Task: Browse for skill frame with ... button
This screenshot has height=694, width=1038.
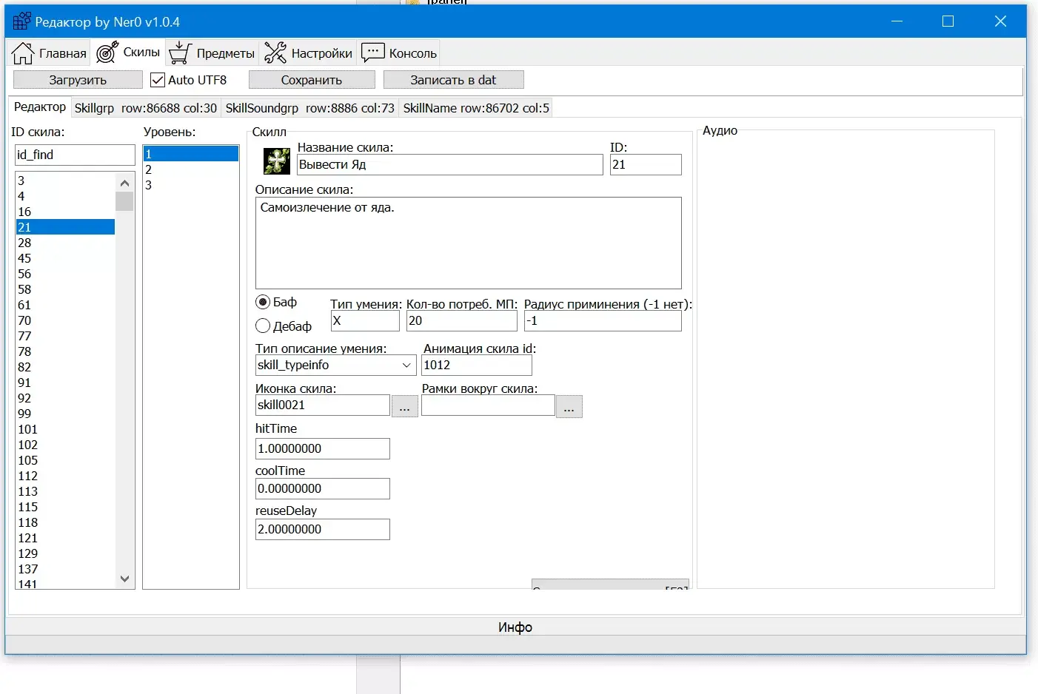Action: coord(569,406)
